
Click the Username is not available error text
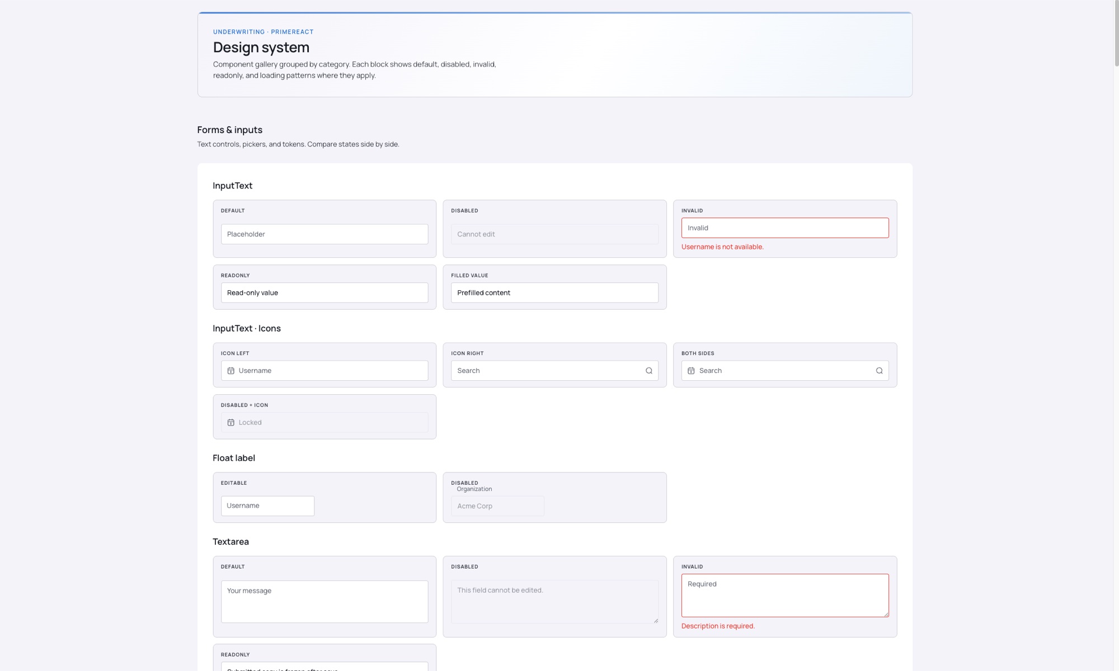pos(722,247)
